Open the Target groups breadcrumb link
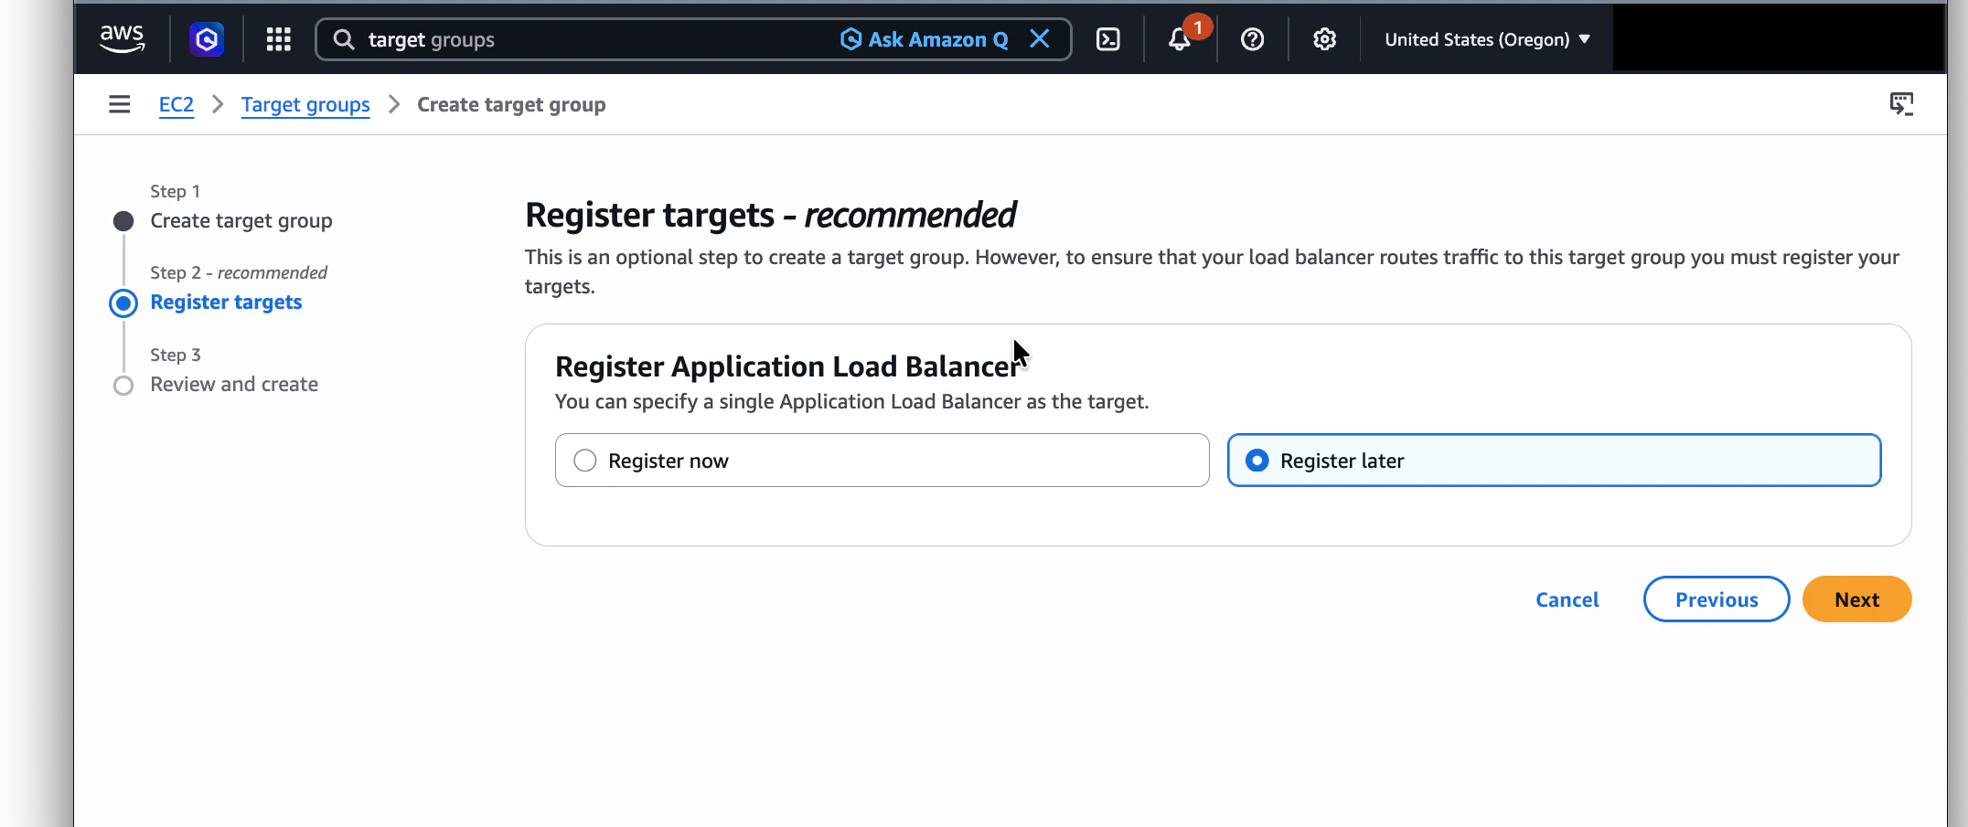Image resolution: width=1968 pixels, height=827 pixels. pos(305,104)
